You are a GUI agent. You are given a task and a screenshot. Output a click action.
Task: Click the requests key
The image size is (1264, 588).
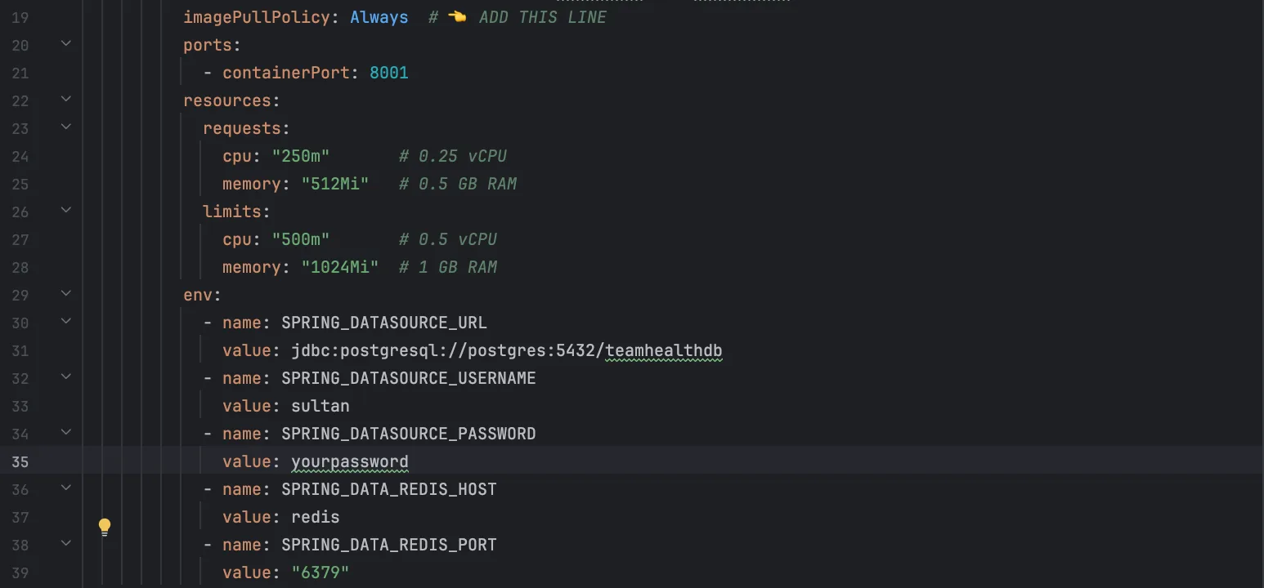[x=242, y=128]
